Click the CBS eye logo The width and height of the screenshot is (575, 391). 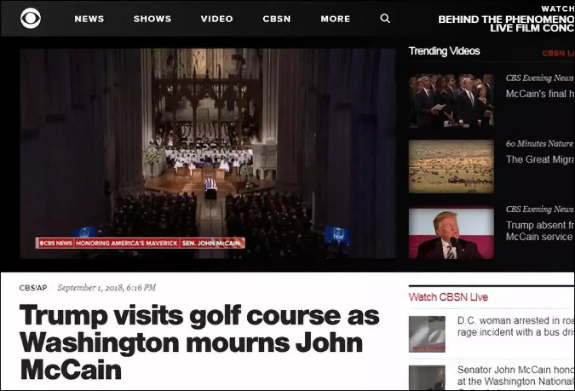pos(30,18)
